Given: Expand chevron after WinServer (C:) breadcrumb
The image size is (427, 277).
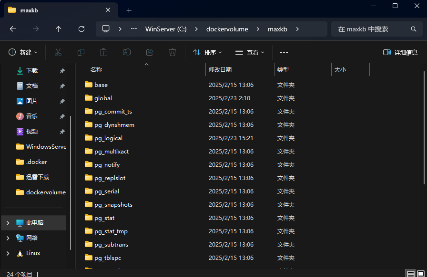Looking at the screenshot, I should [196, 29].
